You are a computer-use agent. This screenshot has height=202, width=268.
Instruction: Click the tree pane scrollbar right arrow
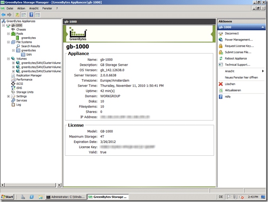tap(59, 185)
